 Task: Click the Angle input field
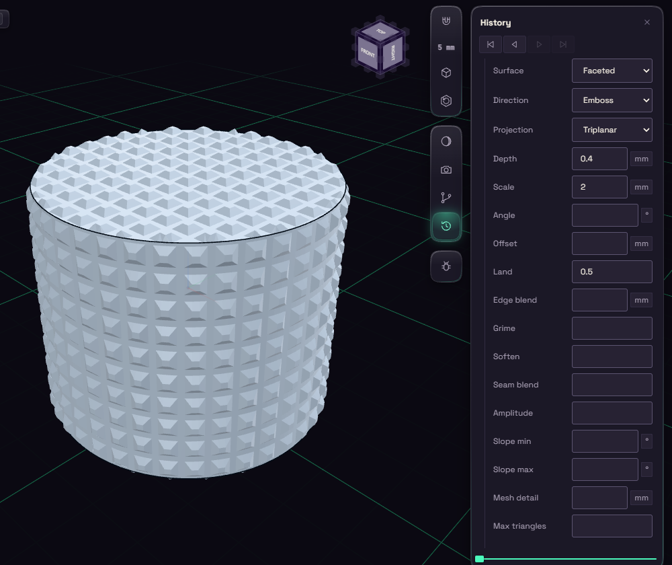point(605,215)
